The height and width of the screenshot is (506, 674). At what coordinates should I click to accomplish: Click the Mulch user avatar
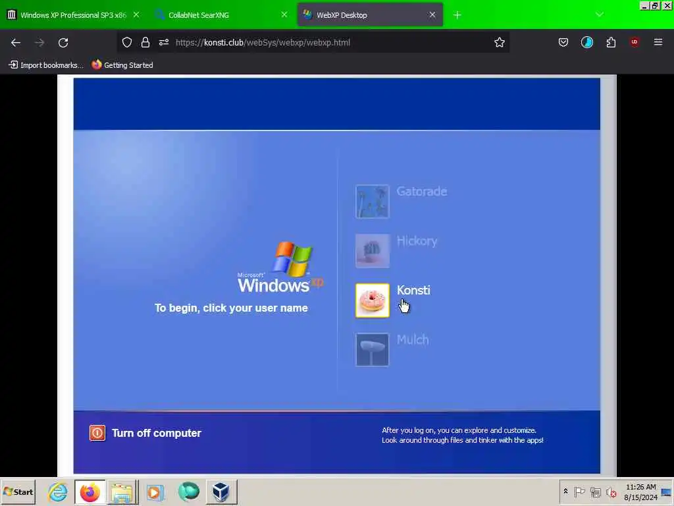click(x=373, y=350)
